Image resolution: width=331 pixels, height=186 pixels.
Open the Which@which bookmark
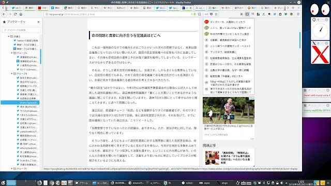27,148
